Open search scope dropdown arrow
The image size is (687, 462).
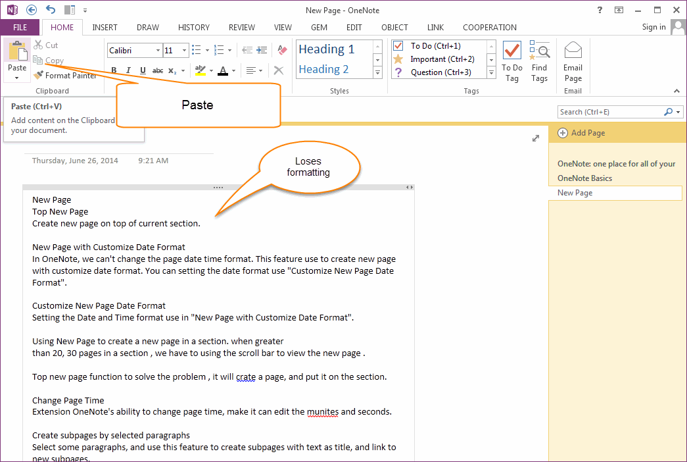678,112
